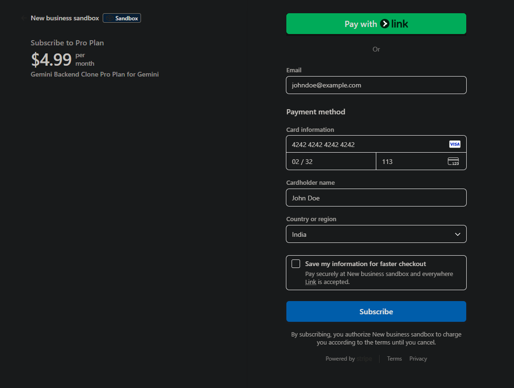This screenshot has width=514, height=388.
Task: Focus the CVC field showing 113
Action: [421, 162]
